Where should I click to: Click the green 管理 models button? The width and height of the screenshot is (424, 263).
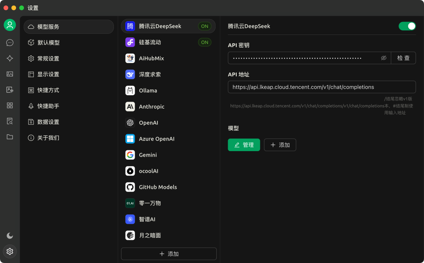tap(244, 145)
